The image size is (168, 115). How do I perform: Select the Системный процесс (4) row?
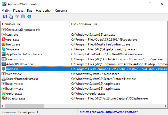[23, 30]
